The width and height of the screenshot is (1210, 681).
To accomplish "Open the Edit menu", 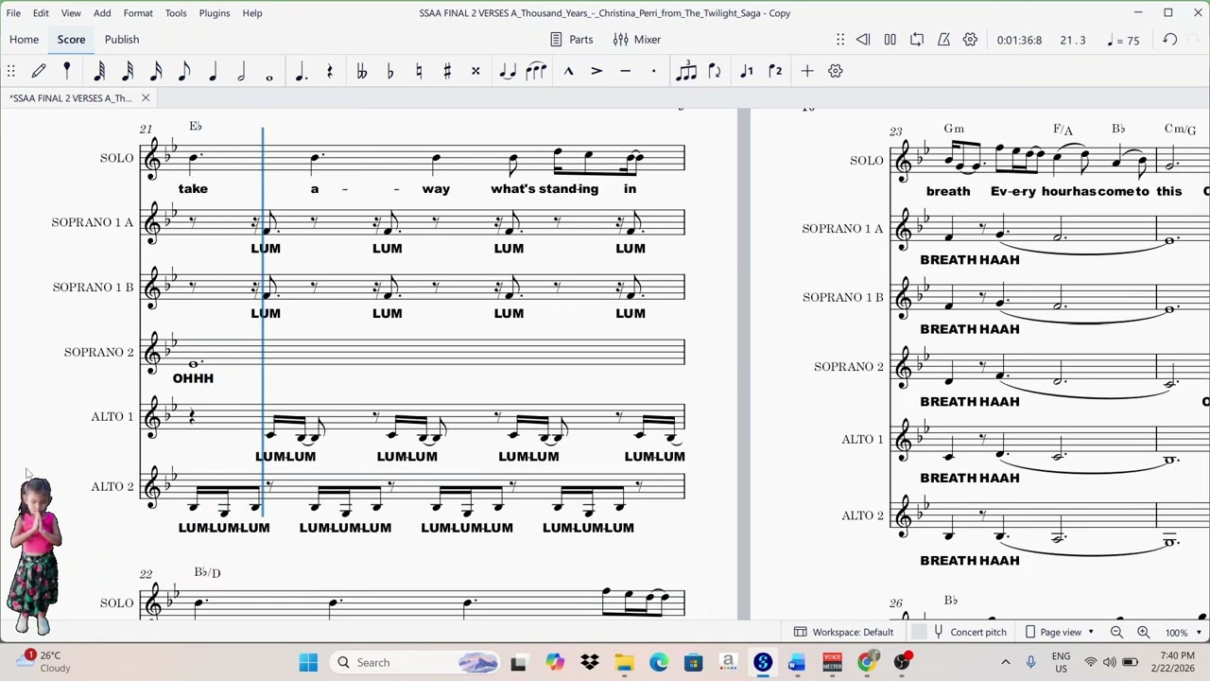I will click(x=41, y=13).
